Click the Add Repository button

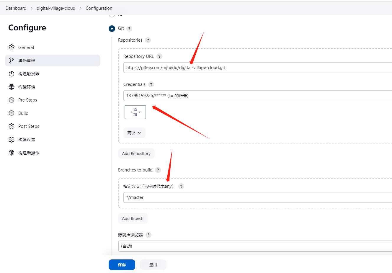136,153
